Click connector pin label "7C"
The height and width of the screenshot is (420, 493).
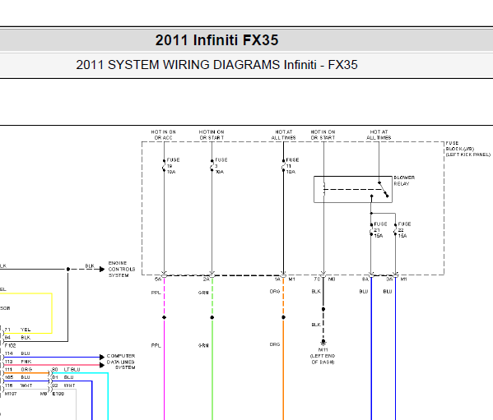pyautogui.click(x=317, y=279)
